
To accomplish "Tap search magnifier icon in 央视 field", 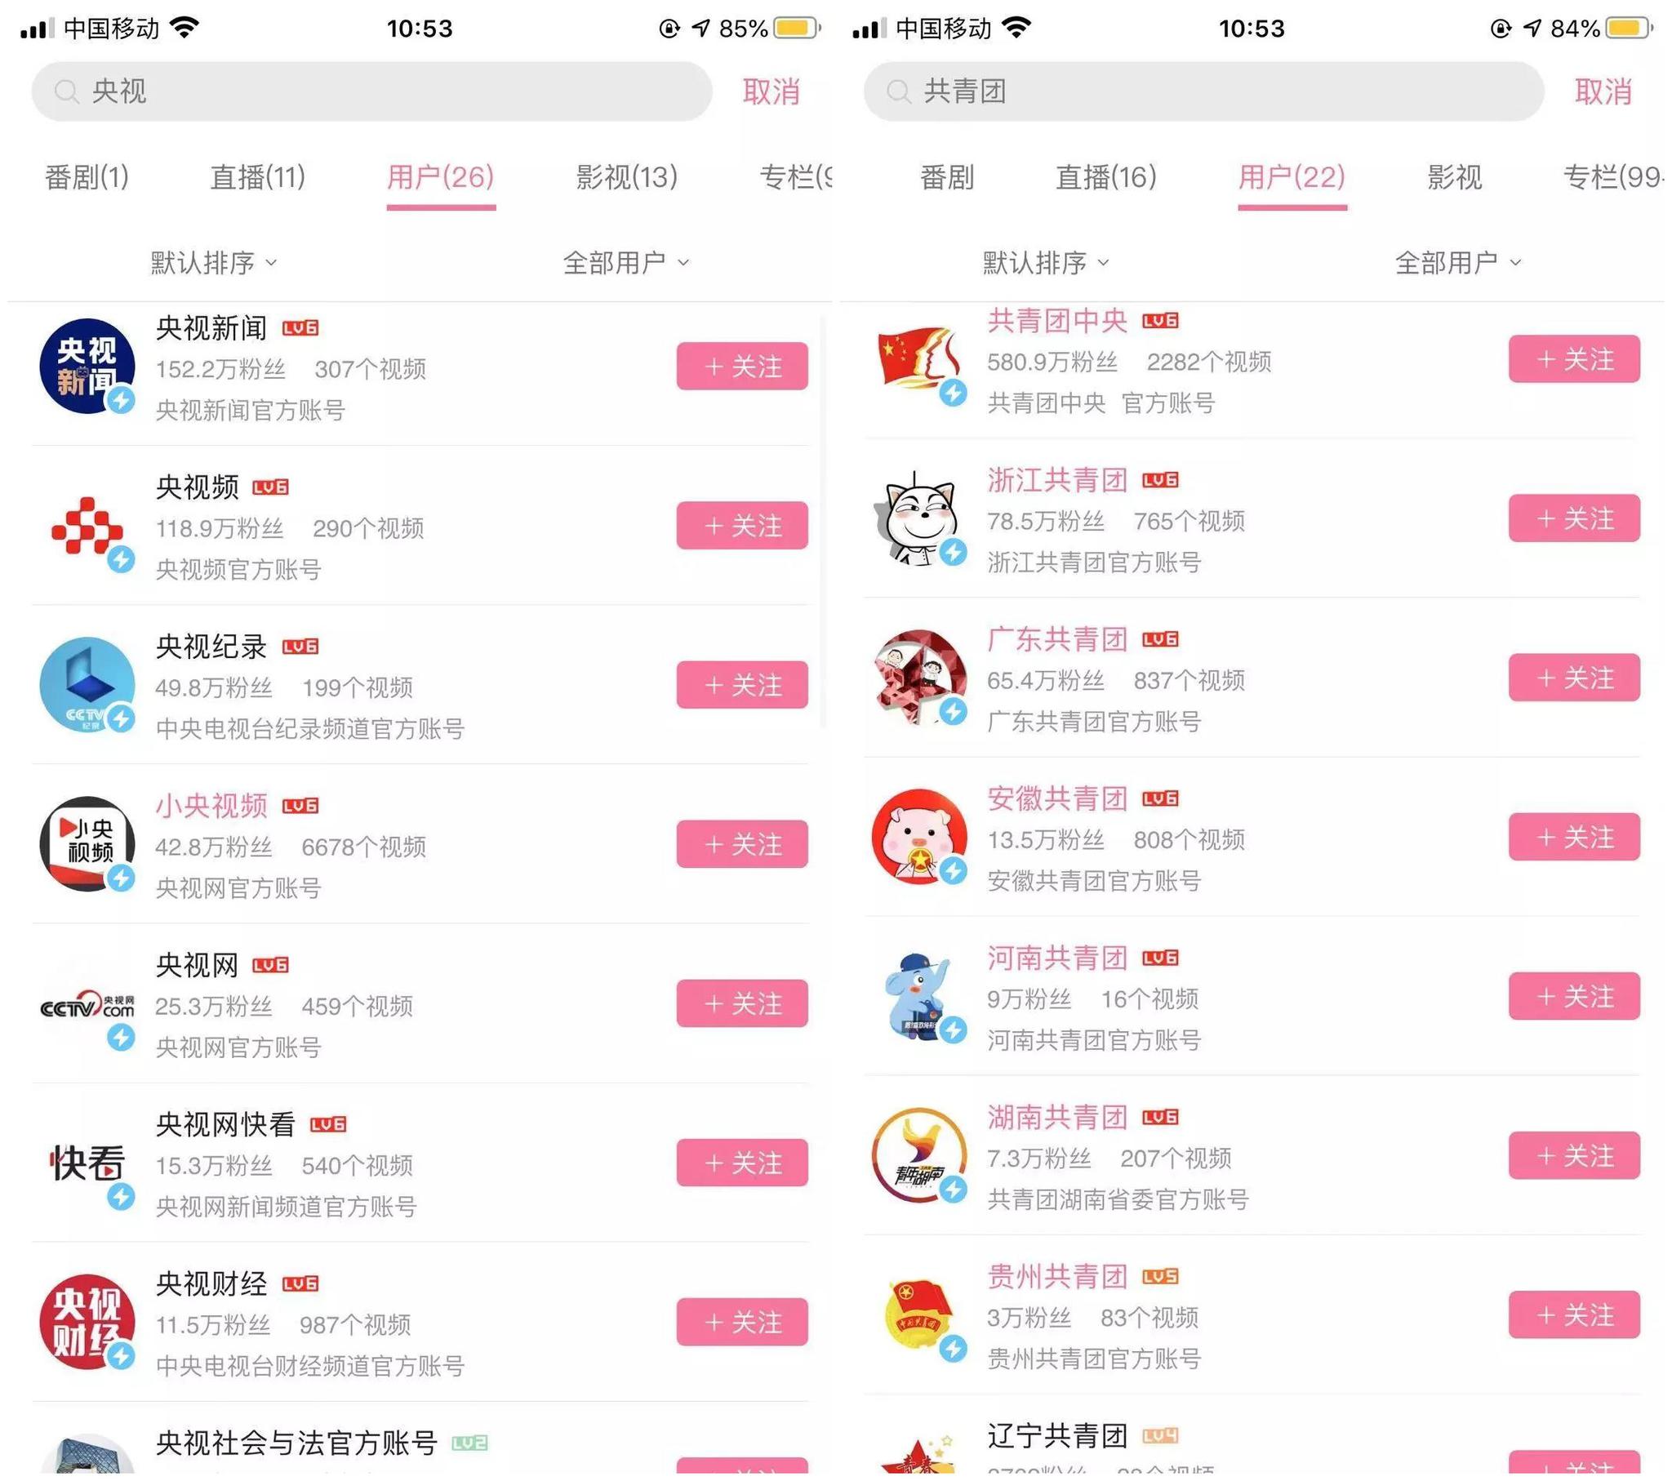I will 66,91.
